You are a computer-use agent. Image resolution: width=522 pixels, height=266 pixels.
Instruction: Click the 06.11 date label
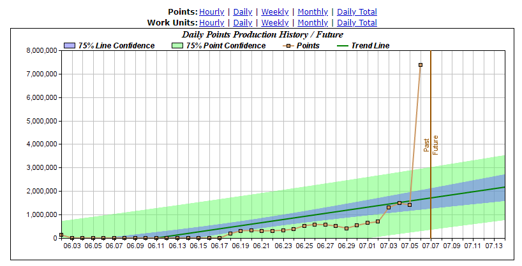click(156, 246)
